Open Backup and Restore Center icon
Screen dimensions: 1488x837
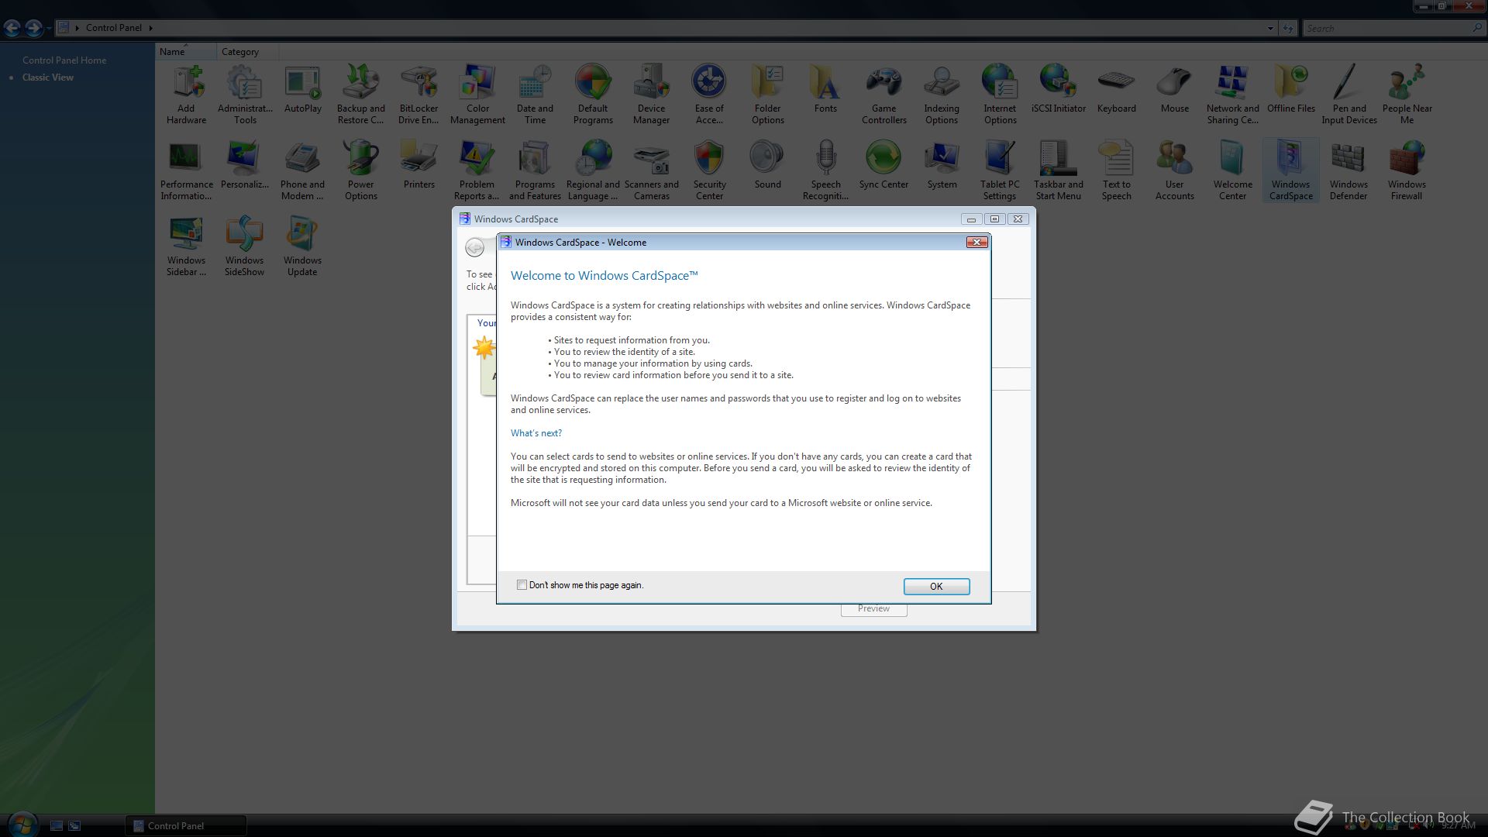click(x=361, y=95)
